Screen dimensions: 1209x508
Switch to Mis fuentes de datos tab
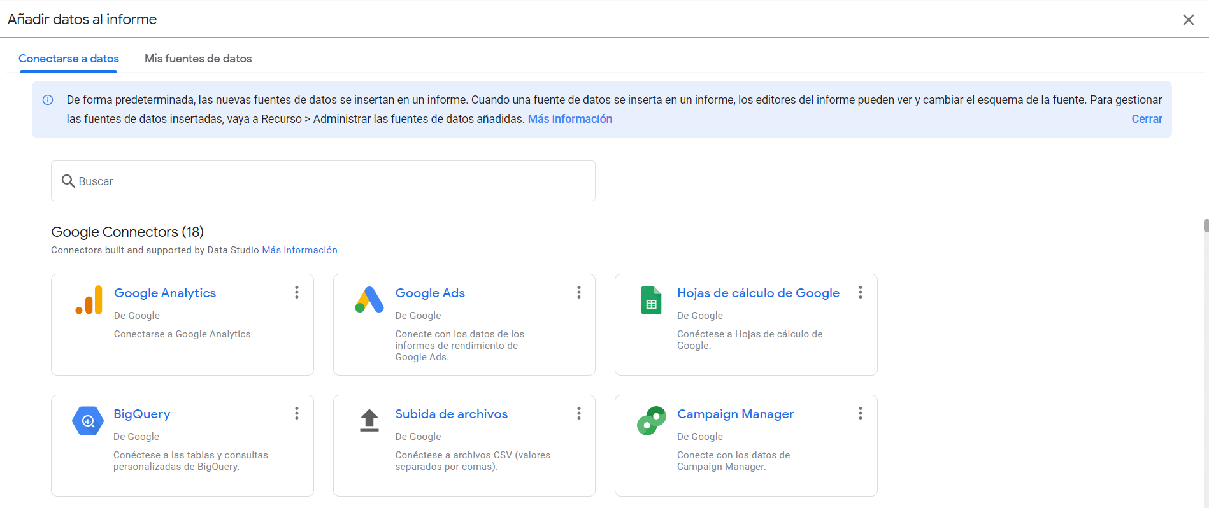(x=198, y=59)
